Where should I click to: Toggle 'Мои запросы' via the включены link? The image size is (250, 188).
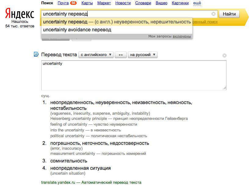point(182,36)
